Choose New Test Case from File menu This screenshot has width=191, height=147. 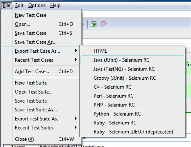click(x=31, y=15)
